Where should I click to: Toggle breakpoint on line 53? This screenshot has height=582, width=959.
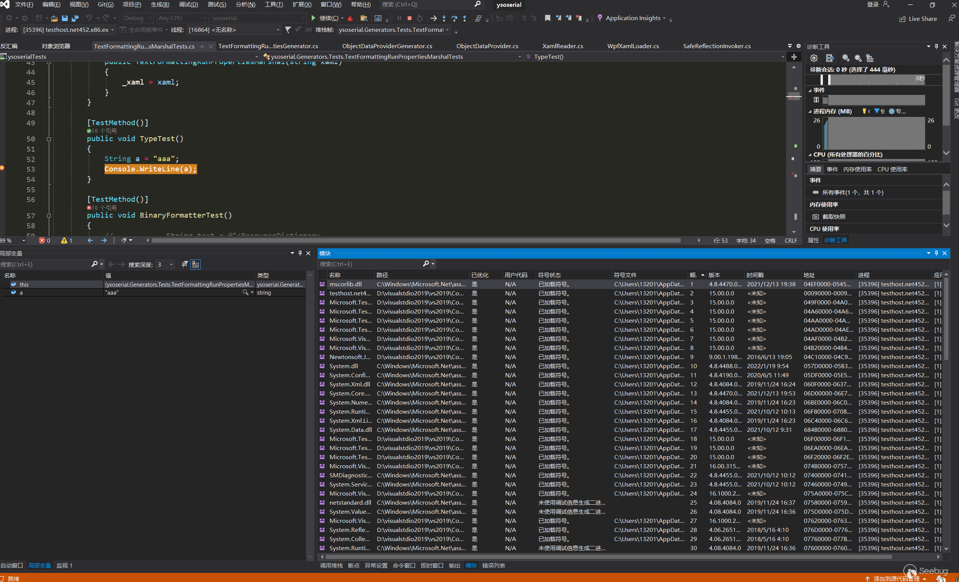2,168
